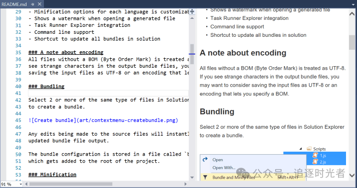
Task: Click the editor split-view plus icon
Action: click(x=192, y=11)
